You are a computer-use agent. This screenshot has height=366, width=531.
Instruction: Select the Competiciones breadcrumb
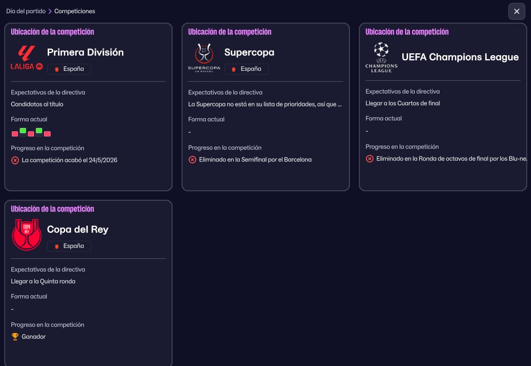pyautogui.click(x=75, y=11)
